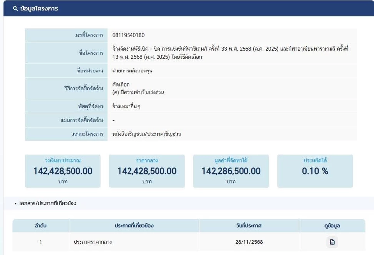Click the ประหยัดได้ 0.10 % card
The width and height of the screenshot is (374, 255).
point(315,171)
